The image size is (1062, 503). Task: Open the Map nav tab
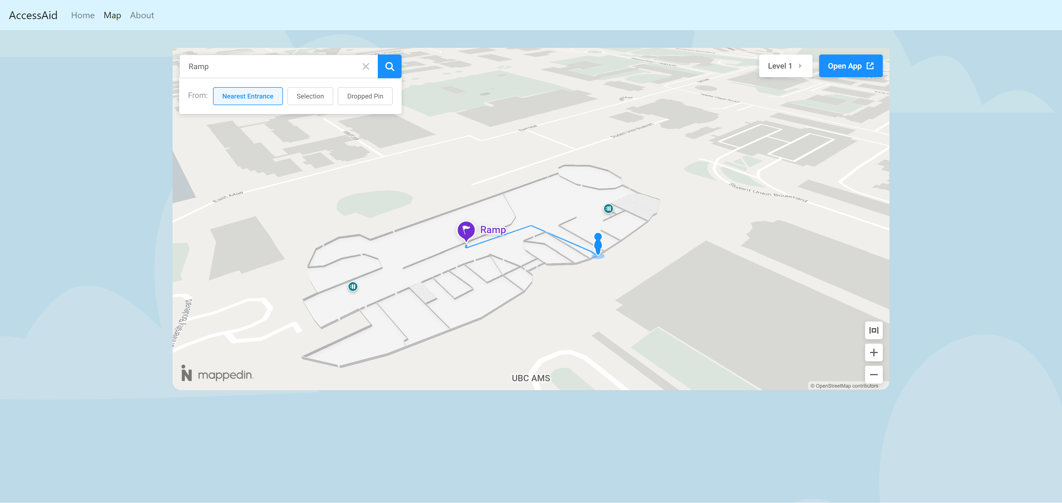112,15
